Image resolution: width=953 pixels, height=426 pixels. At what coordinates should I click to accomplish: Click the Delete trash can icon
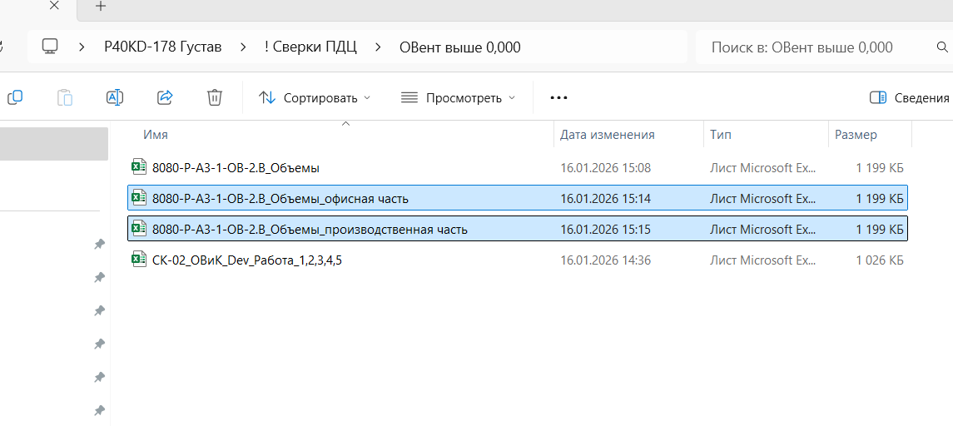coord(214,97)
